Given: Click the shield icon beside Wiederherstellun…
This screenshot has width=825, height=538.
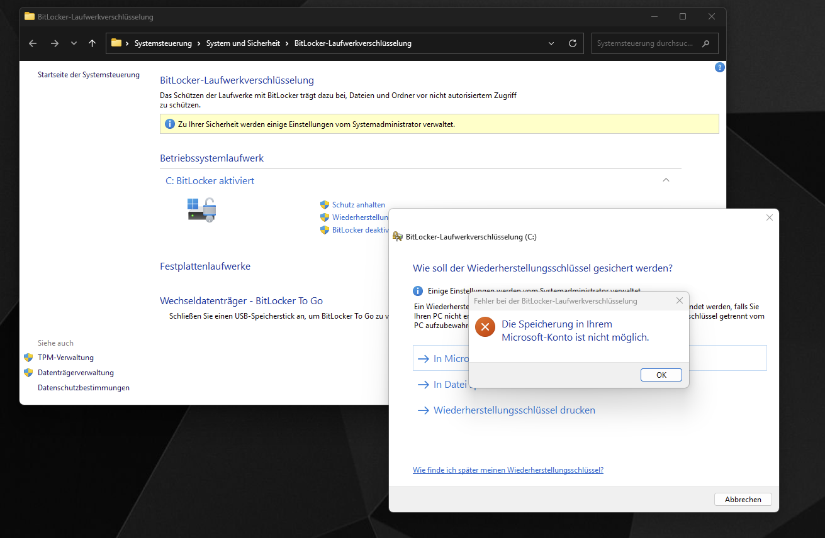Looking at the screenshot, I should coord(325,217).
